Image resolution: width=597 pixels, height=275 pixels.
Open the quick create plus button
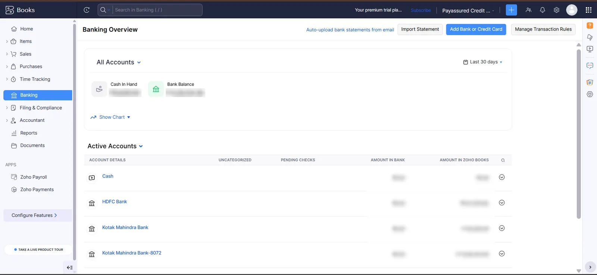click(511, 10)
